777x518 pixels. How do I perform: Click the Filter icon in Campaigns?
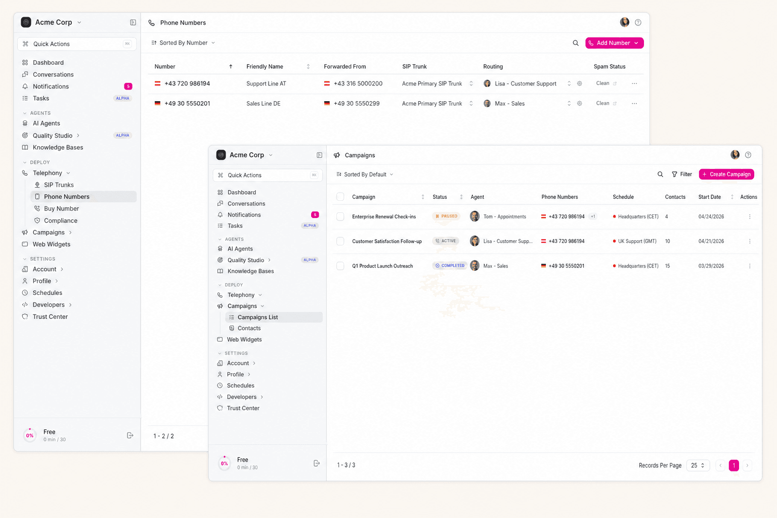tap(681, 174)
